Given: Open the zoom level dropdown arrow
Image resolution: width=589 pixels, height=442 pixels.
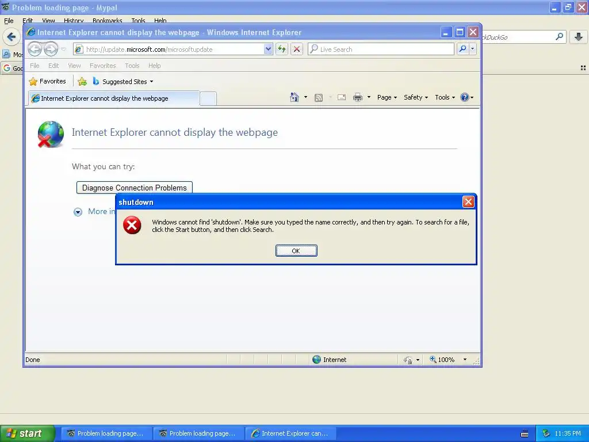Looking at the screenshot, I should tap(465, 360).
